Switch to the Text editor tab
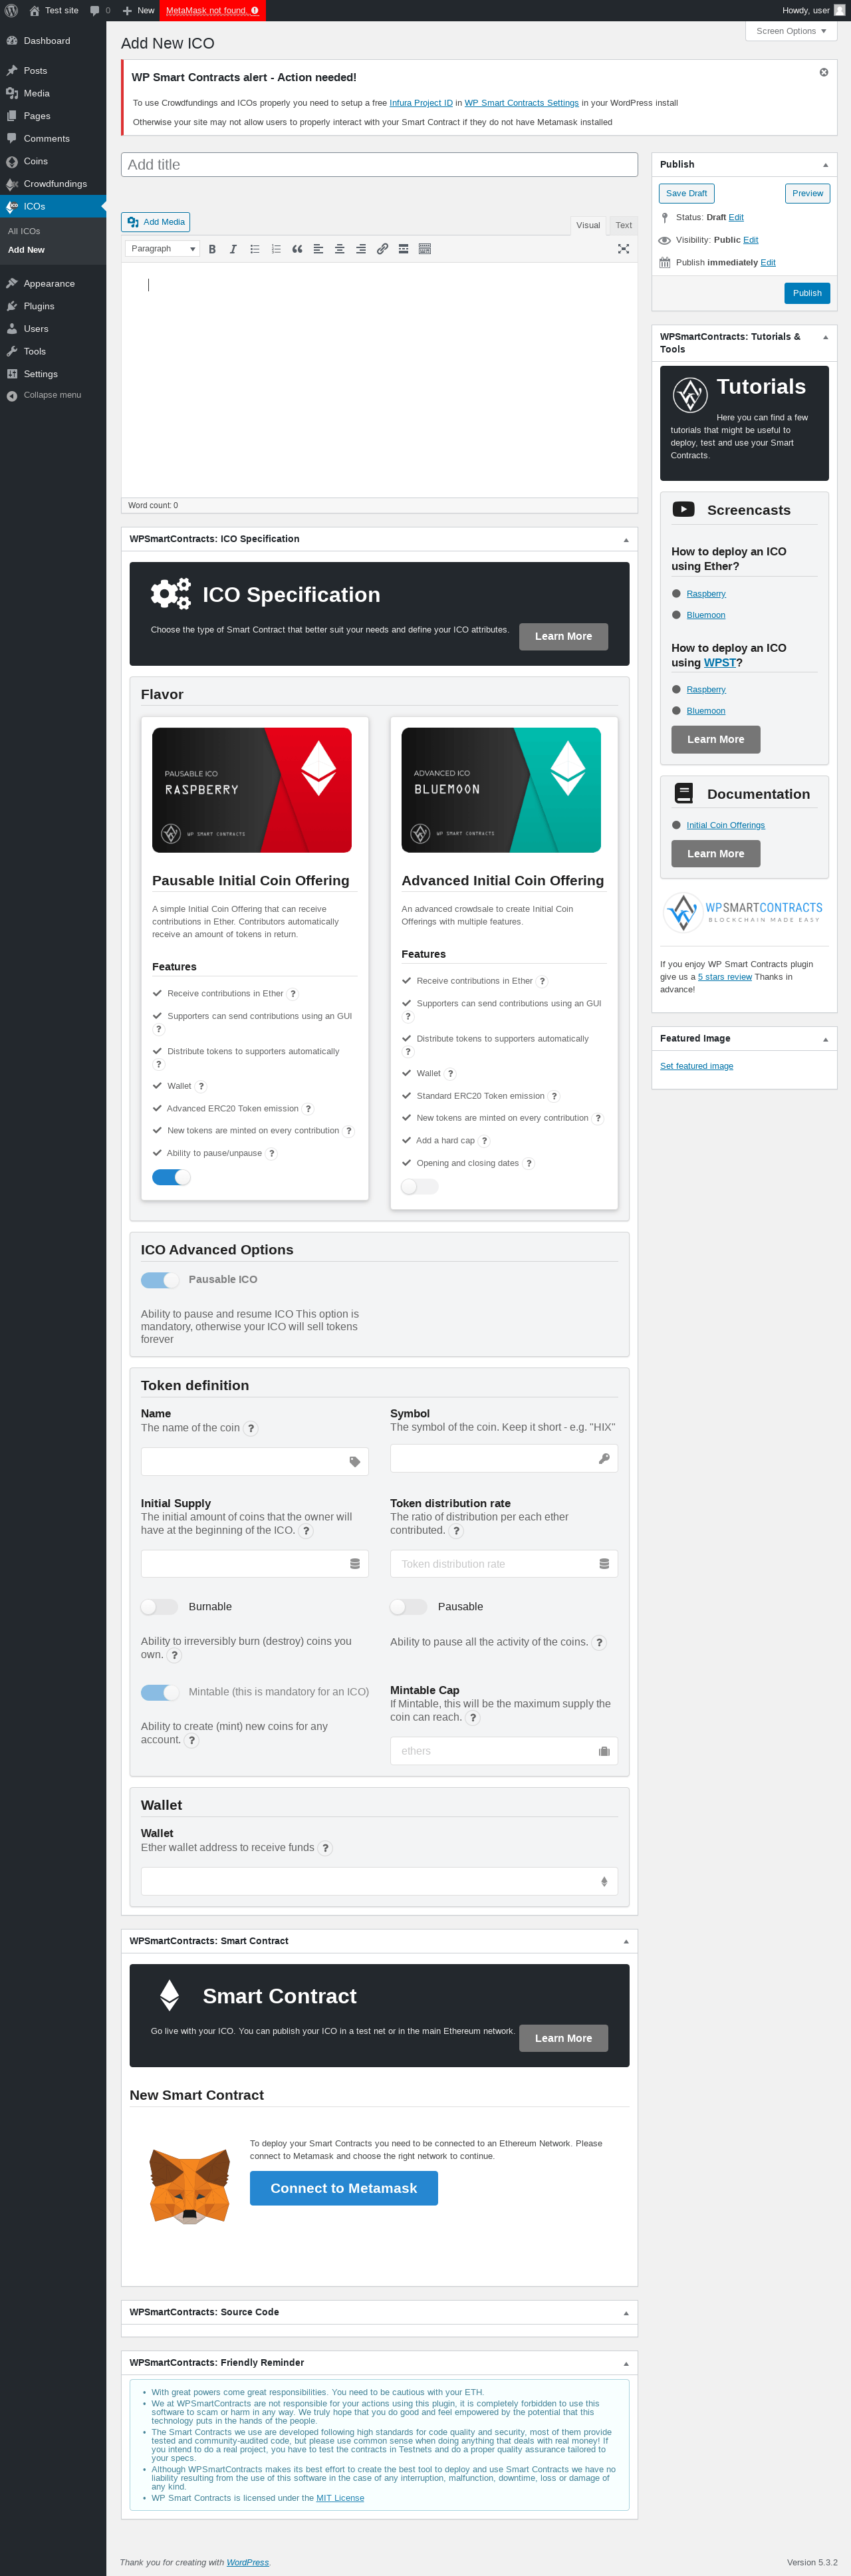851x2576 pixels. click(624, 225)
